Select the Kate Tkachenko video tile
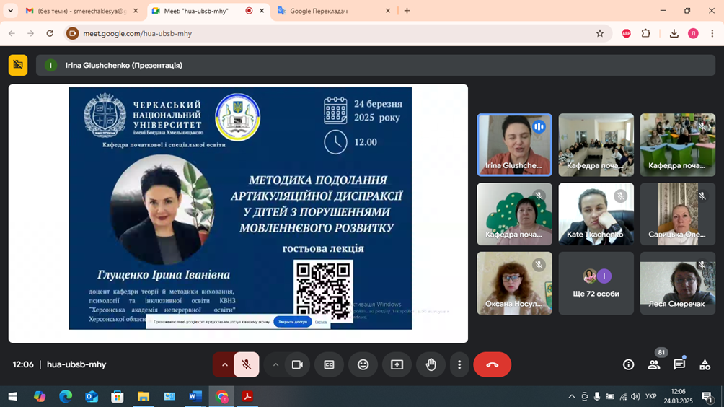 tap(596, 214)
